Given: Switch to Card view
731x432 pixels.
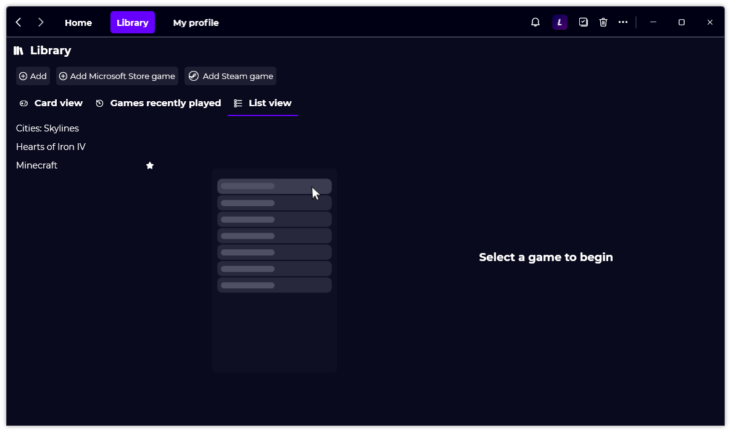Looking at the screenshot, I should coord(51,103).
